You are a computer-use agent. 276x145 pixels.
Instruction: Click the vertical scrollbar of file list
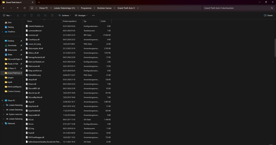pos(275,48)
